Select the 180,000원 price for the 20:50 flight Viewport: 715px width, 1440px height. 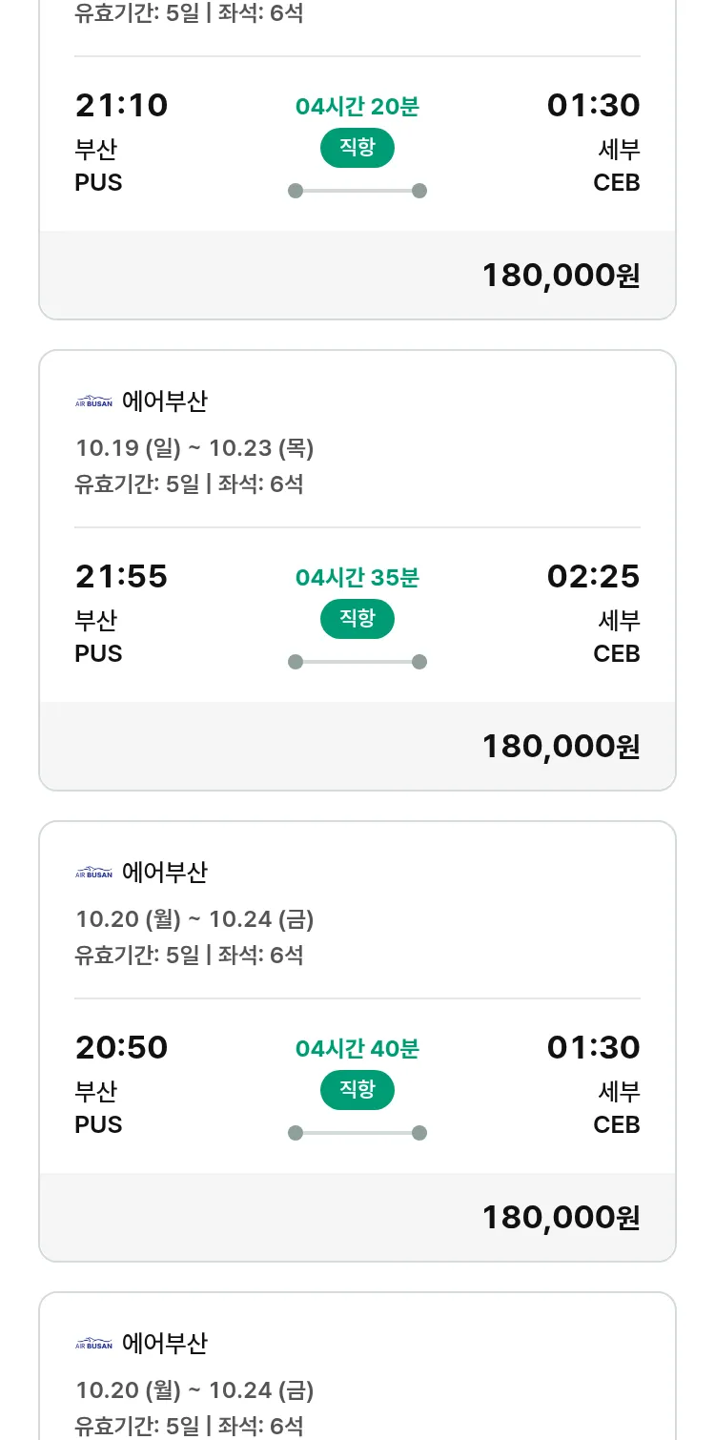[561, 1218]
